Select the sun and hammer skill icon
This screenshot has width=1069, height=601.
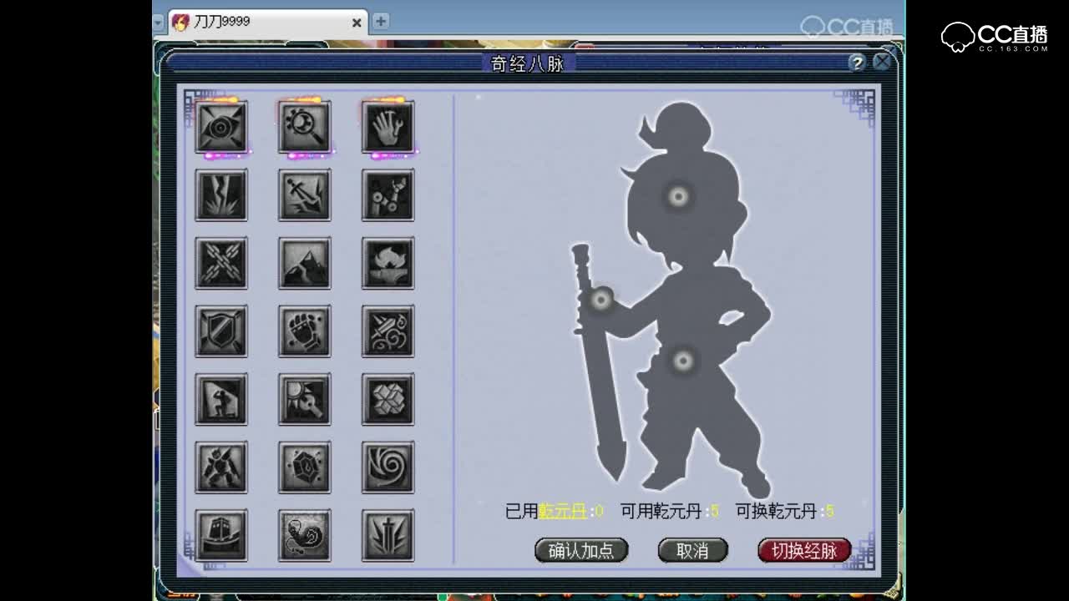click(305, 399)
